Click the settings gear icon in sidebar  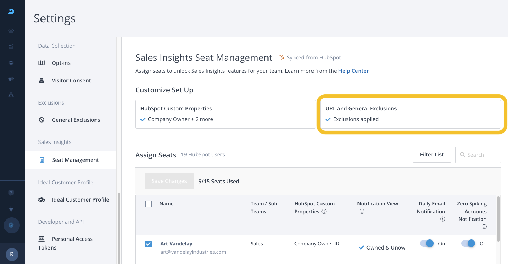(x=11, y=225)
